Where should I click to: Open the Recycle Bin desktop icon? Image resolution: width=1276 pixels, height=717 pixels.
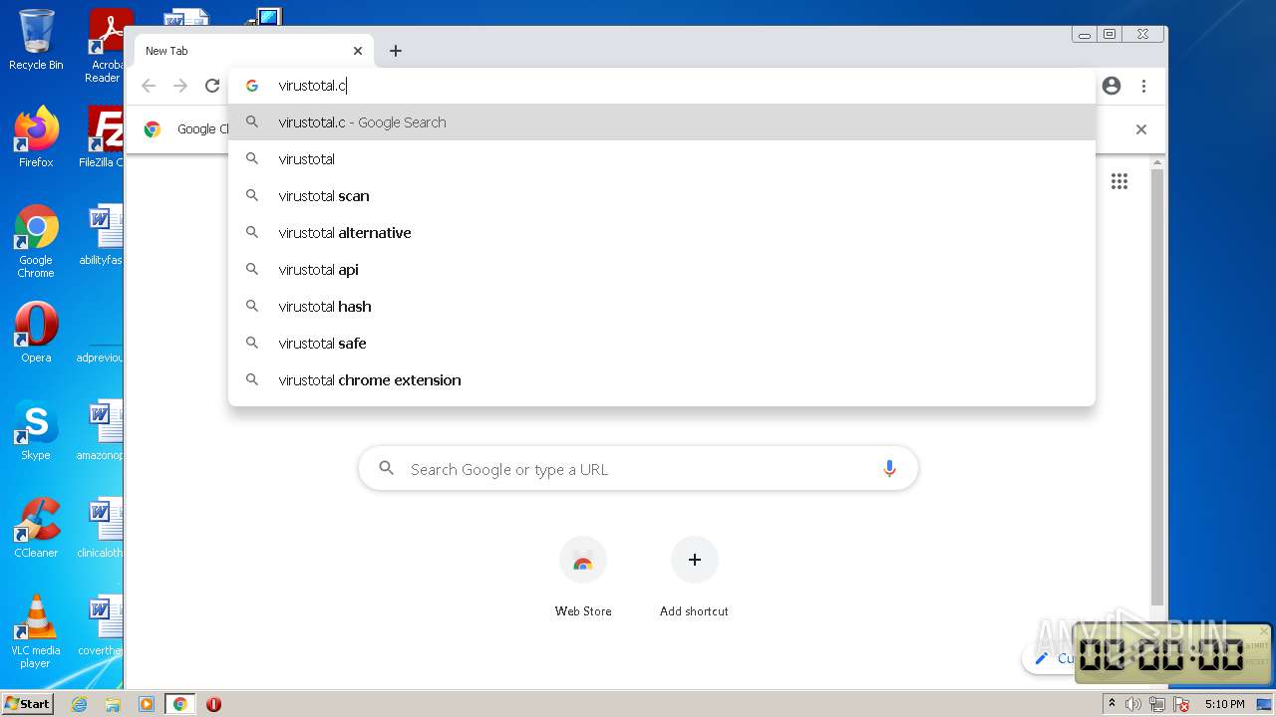pyautogui.click(x=36, y=41)
